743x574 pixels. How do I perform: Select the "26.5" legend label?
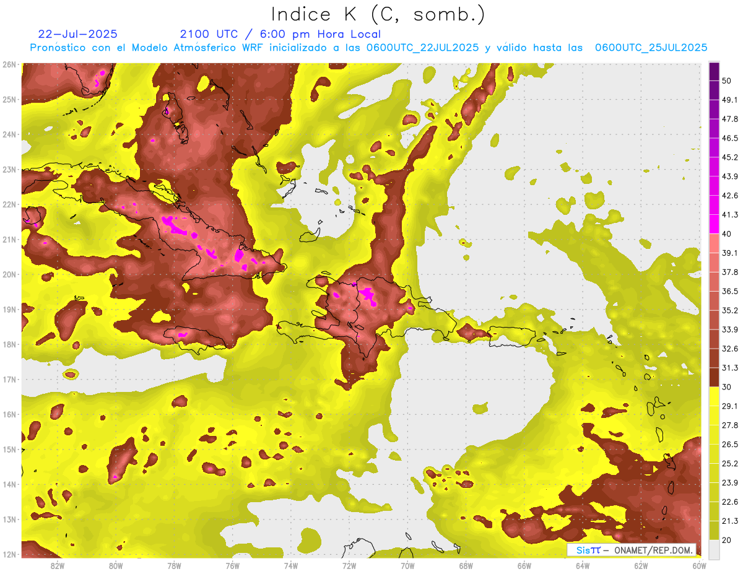coord(729,445)
